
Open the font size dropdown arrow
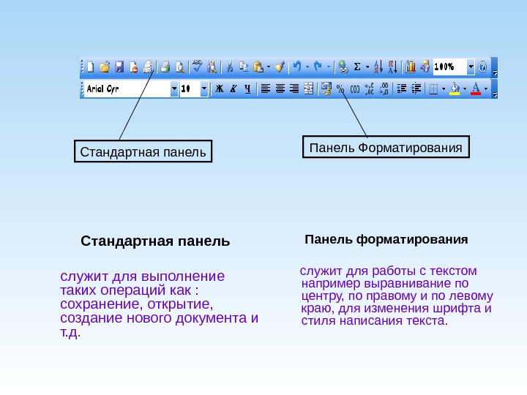(x=204, y=89)
